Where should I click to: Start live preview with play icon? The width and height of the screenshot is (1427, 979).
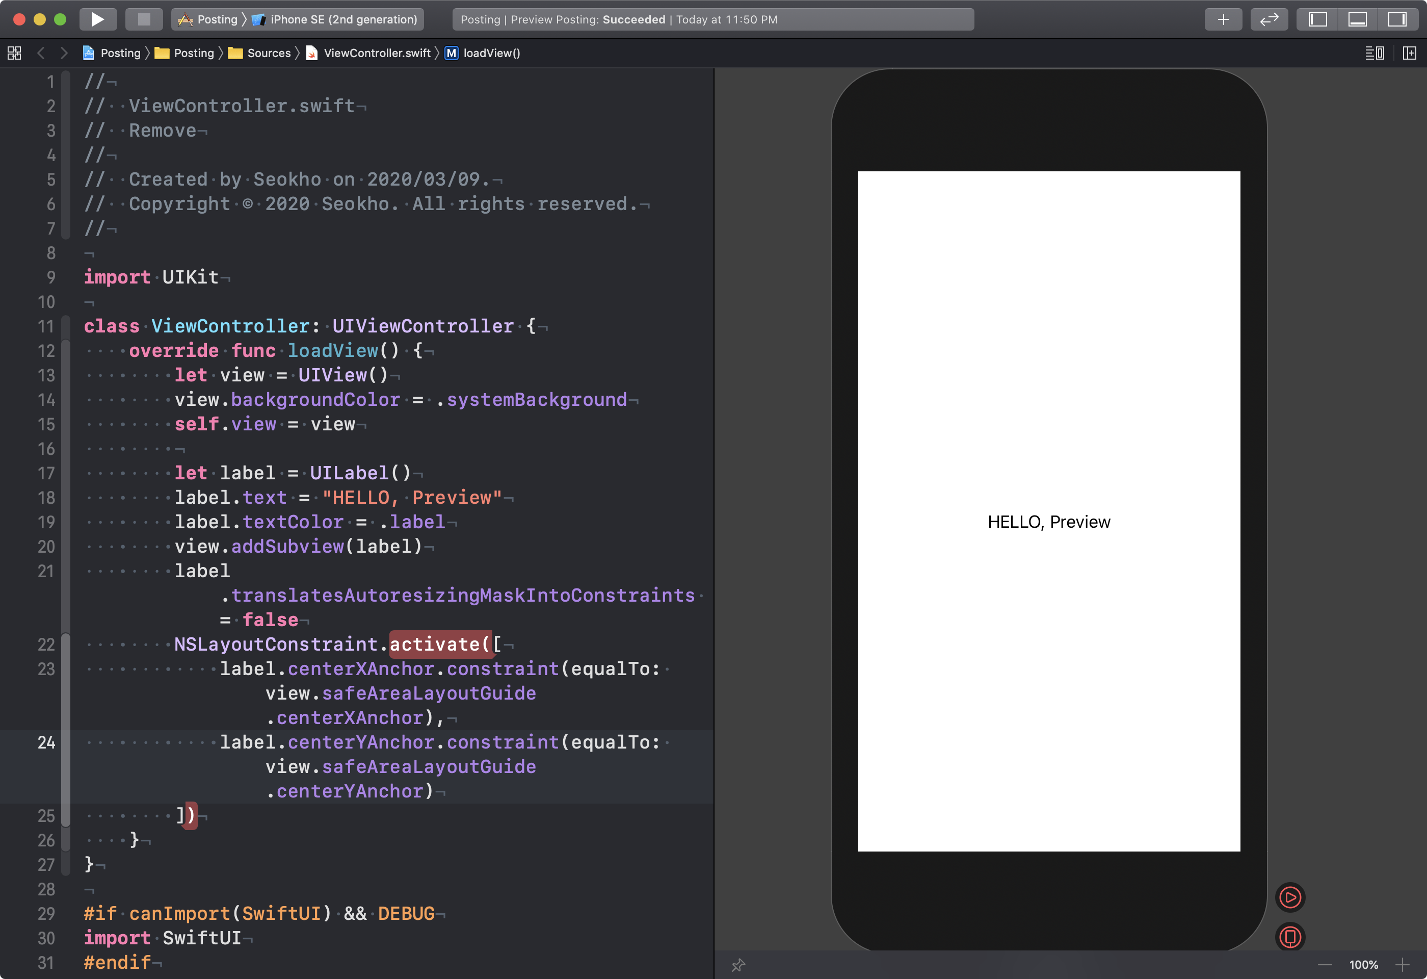(1290, 897)
